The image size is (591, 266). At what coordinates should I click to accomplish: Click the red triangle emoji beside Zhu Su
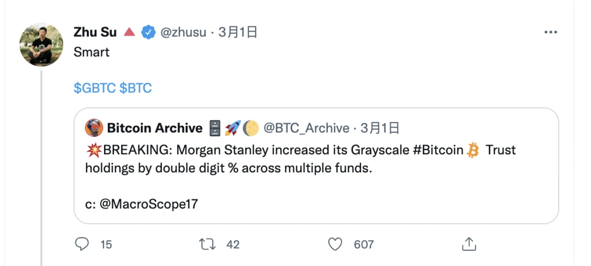pyautogui.click(x=129, y=32)
